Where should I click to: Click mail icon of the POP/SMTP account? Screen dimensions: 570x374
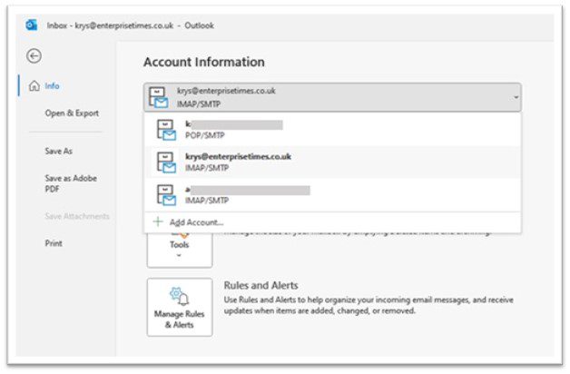(166, 130)
